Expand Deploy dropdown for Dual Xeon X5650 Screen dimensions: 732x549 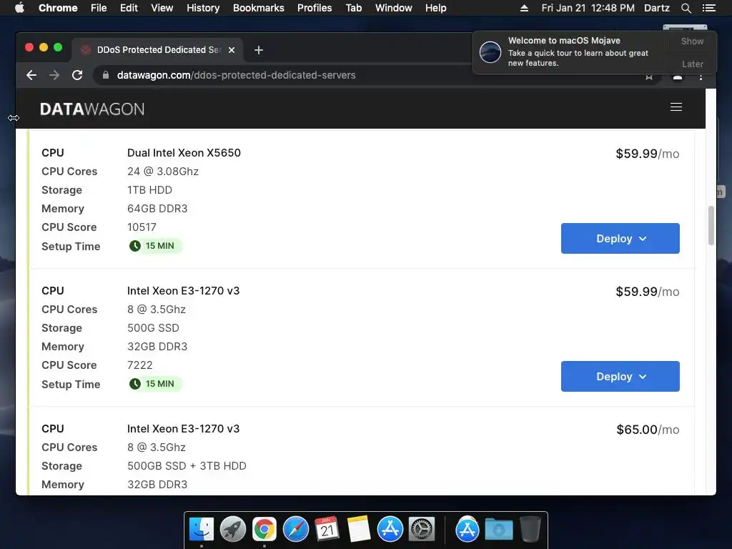(620, 239)
